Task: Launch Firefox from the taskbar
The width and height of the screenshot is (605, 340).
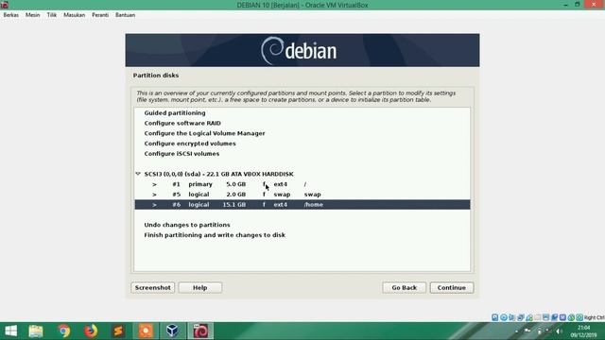Action: 91,331
